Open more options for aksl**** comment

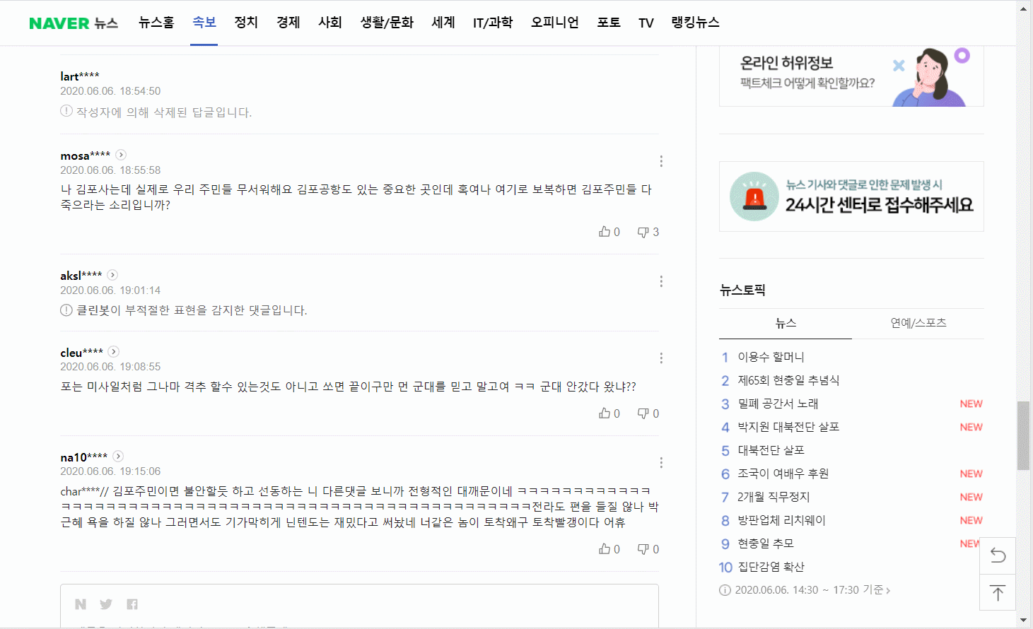click(x=661, y=281)
